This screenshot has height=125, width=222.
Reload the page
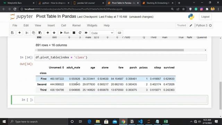click(x=15, y=9)
